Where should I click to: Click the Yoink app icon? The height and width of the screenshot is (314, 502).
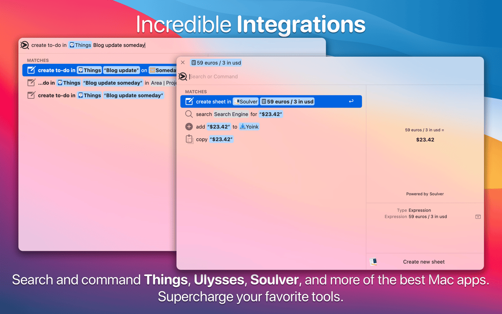click(243, 126)
